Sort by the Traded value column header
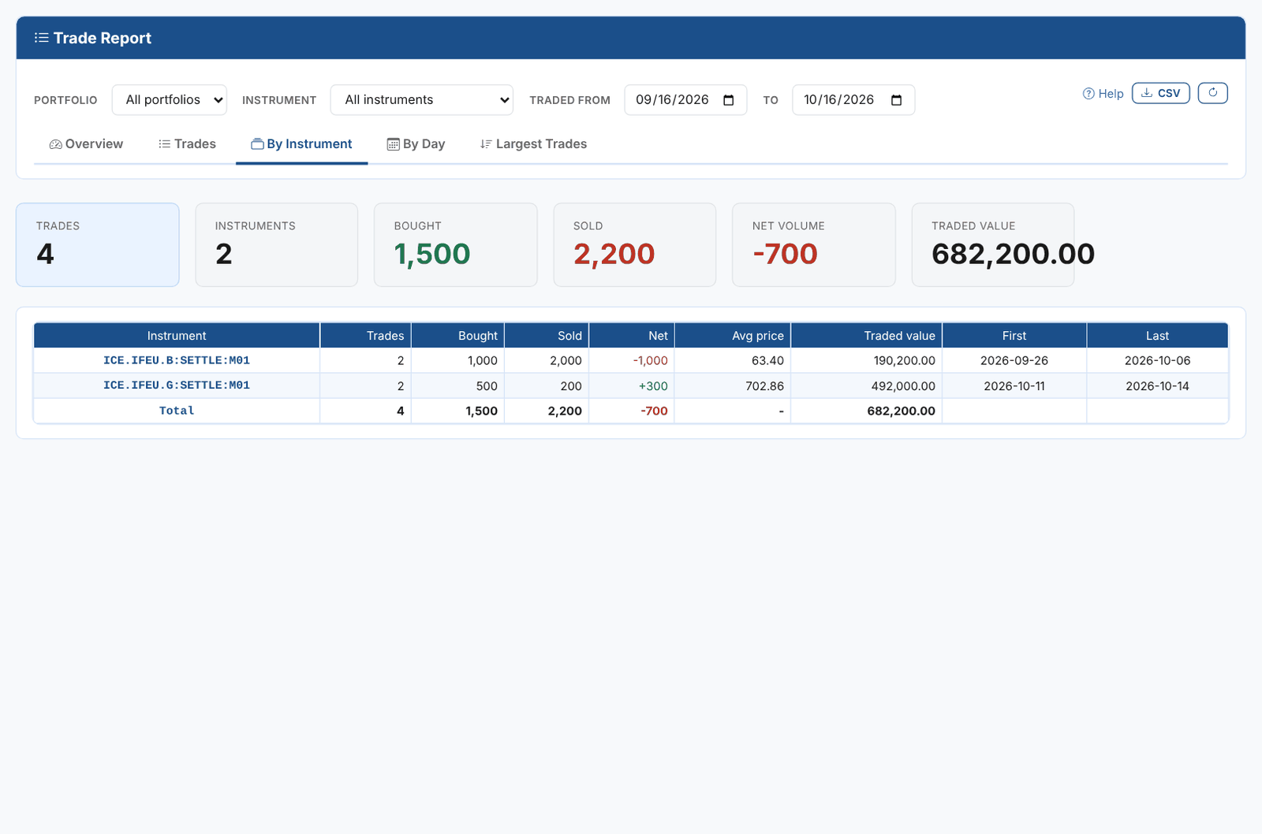 867,336
